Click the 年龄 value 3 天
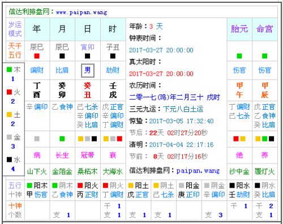The image size is (283, 224). (x=156, y=27)
